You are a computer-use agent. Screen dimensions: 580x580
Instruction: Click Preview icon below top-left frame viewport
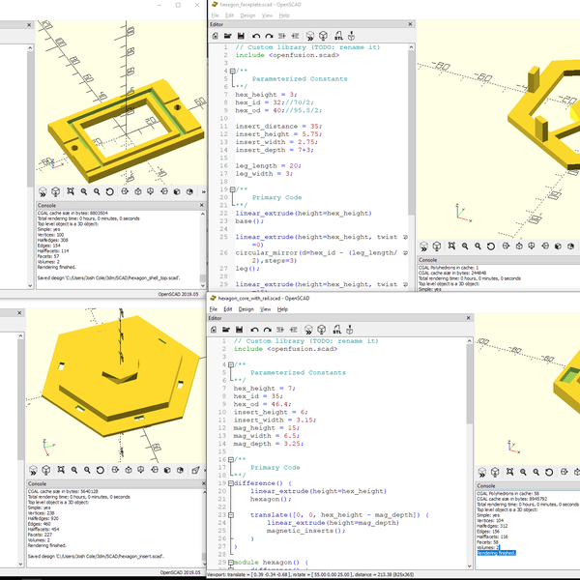(43, 192)
